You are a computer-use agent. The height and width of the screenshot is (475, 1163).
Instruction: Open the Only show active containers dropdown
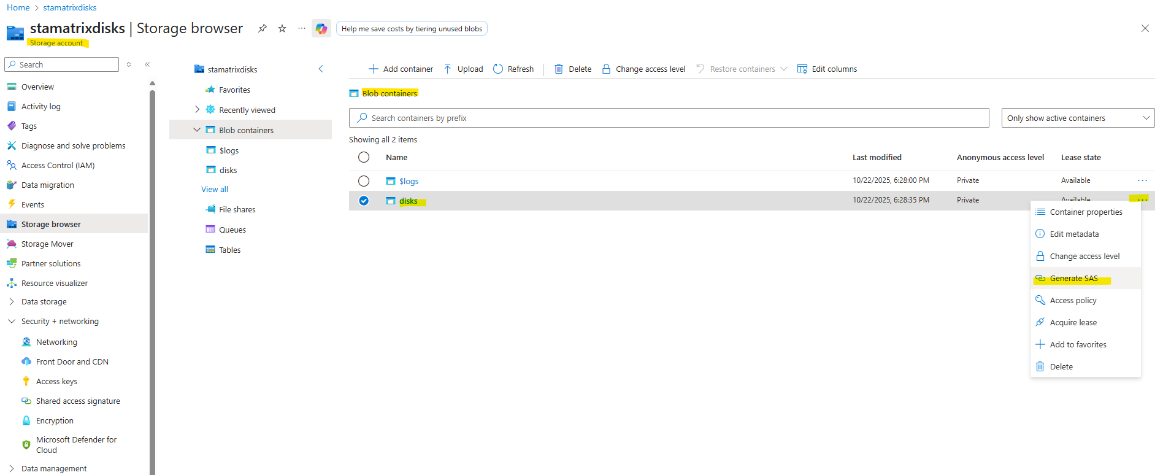[x=1078, y=118]
